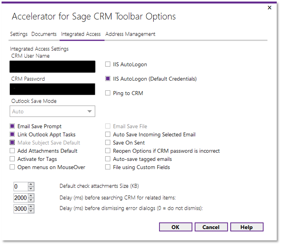Enable Add Attachments Default
The image size is (281, 245).
coord(12,151)
